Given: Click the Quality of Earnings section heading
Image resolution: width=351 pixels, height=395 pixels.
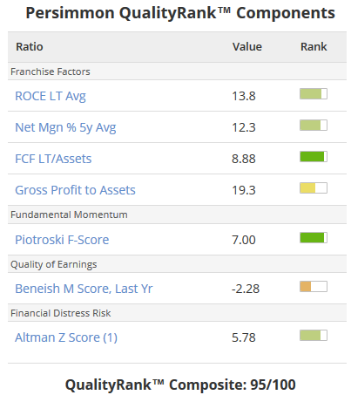Looking at the screenshot, I should [54, 264].
